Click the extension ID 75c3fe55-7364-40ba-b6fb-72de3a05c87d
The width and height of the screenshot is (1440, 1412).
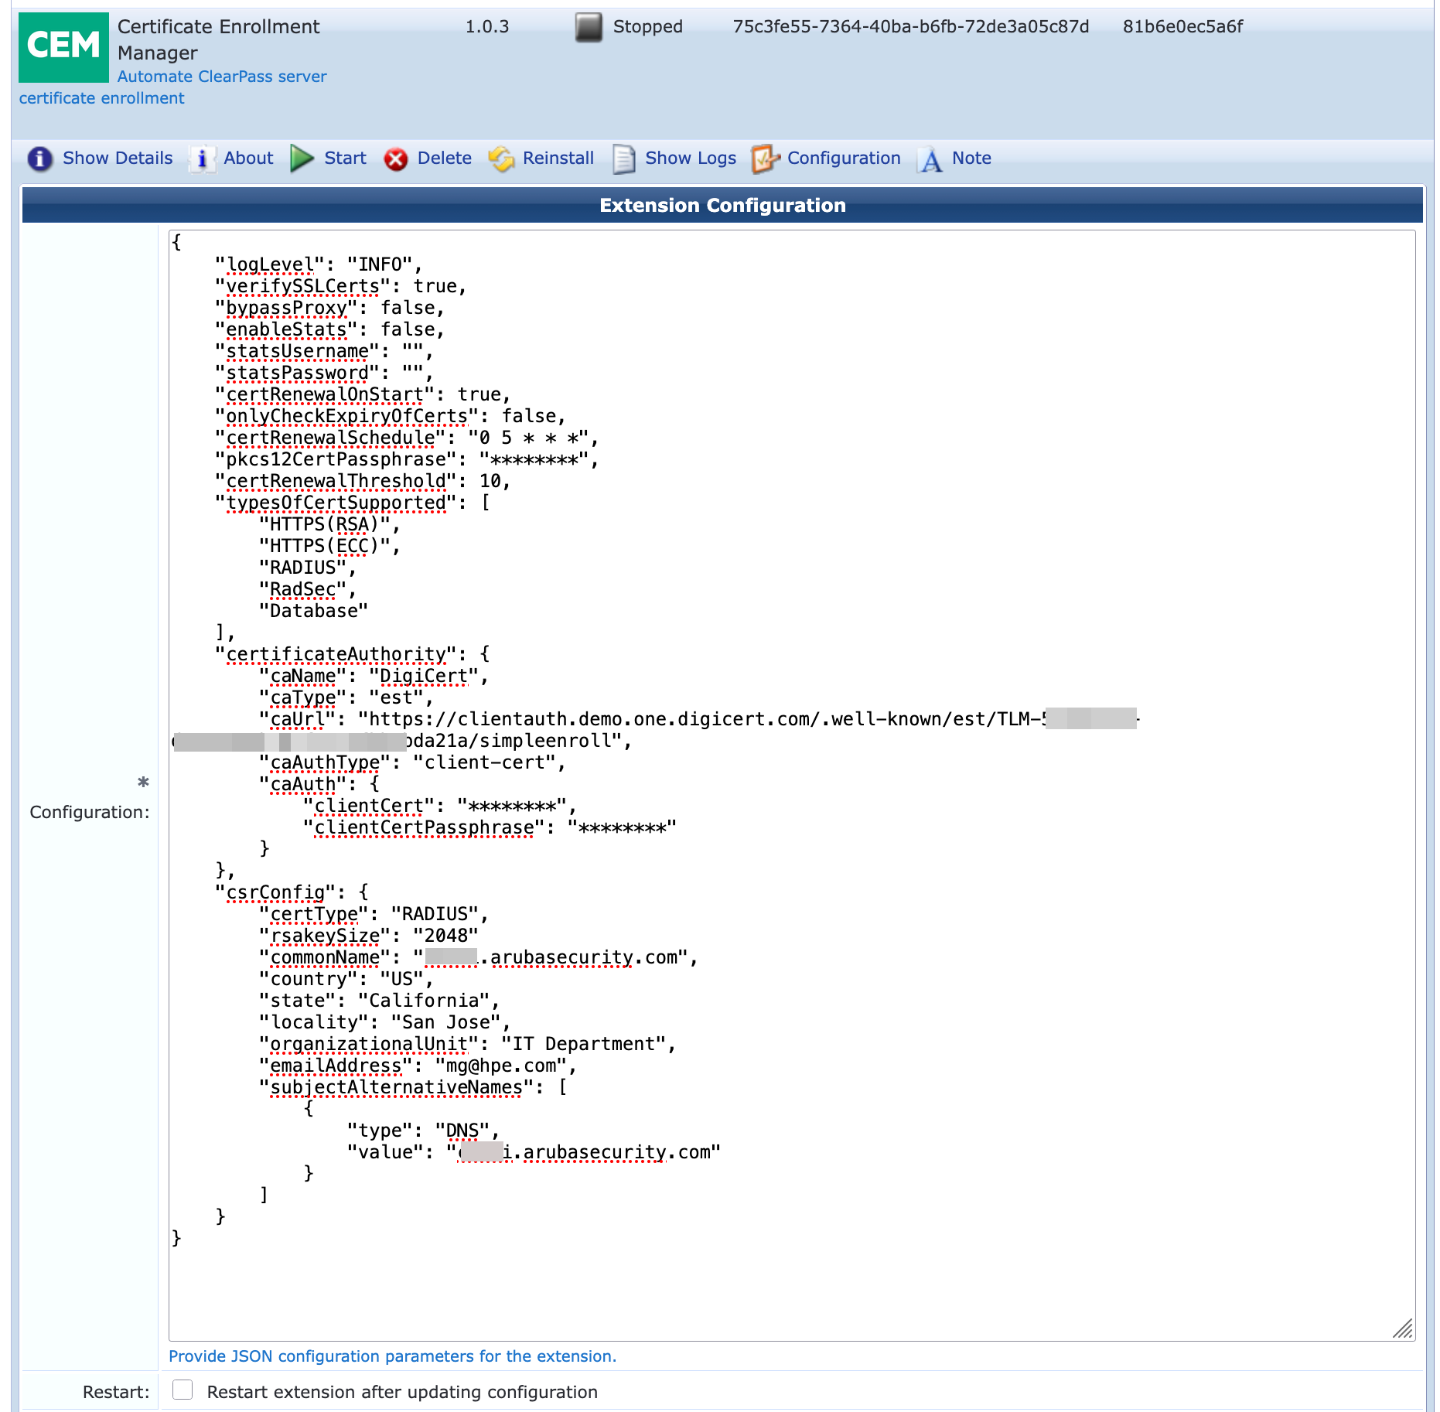[x=911, y=26]
